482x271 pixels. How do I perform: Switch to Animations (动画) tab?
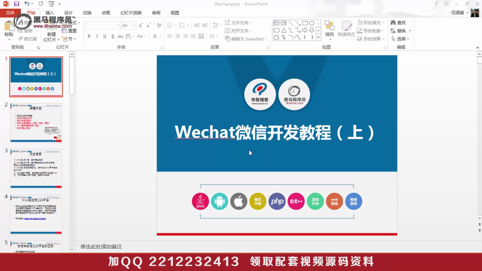click(106, 13)
